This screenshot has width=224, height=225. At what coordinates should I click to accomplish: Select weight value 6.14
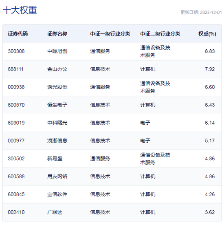coord(210,123)
